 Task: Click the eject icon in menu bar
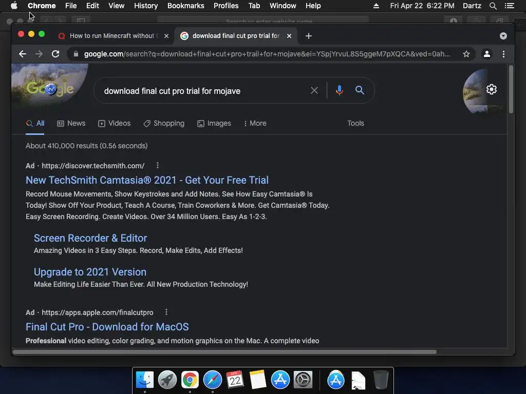click(x=376, y=6)
